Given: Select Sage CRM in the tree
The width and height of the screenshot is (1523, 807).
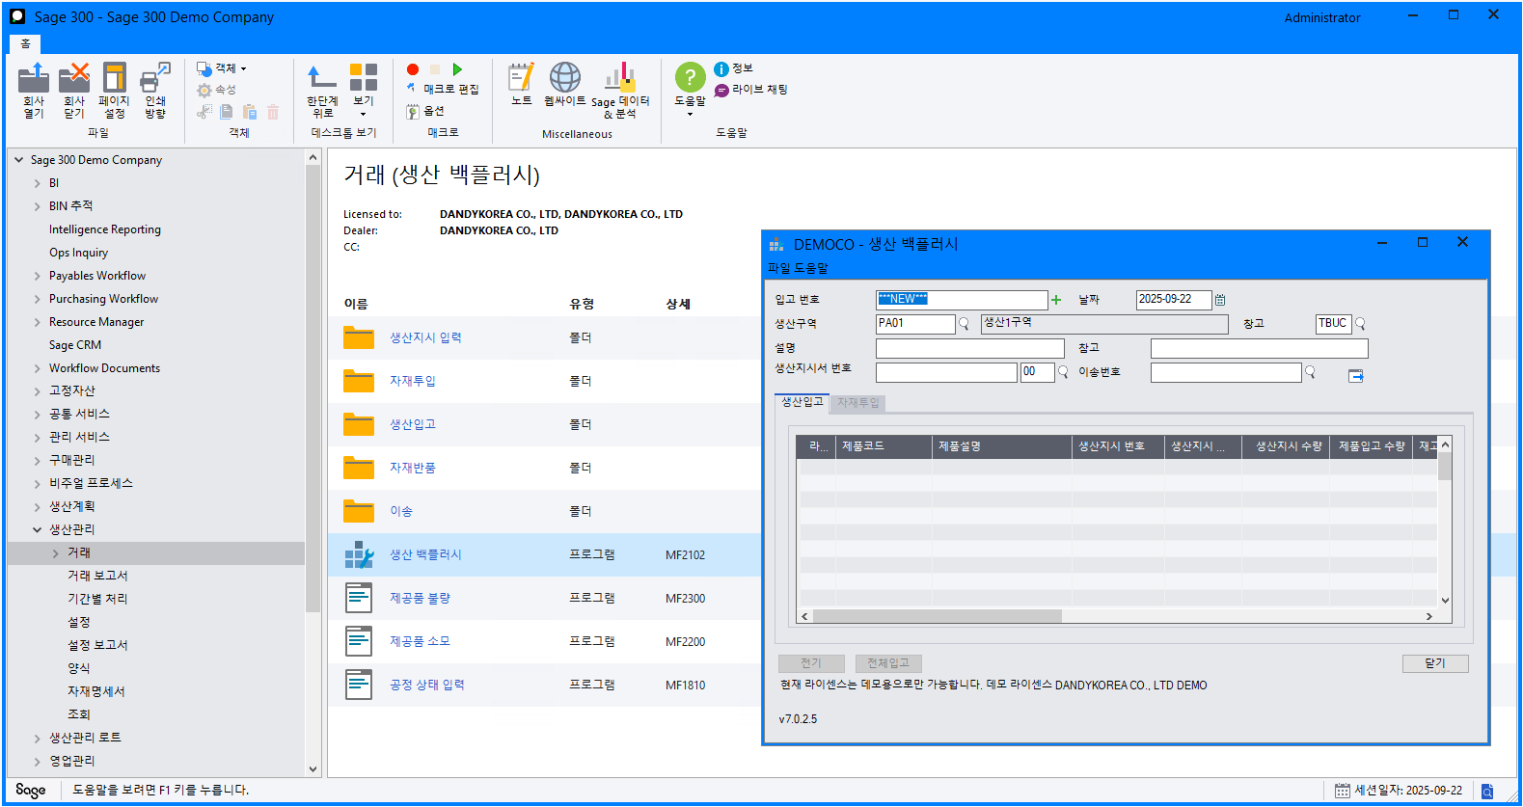Looking at the screenshot, I should pos(75,345).
